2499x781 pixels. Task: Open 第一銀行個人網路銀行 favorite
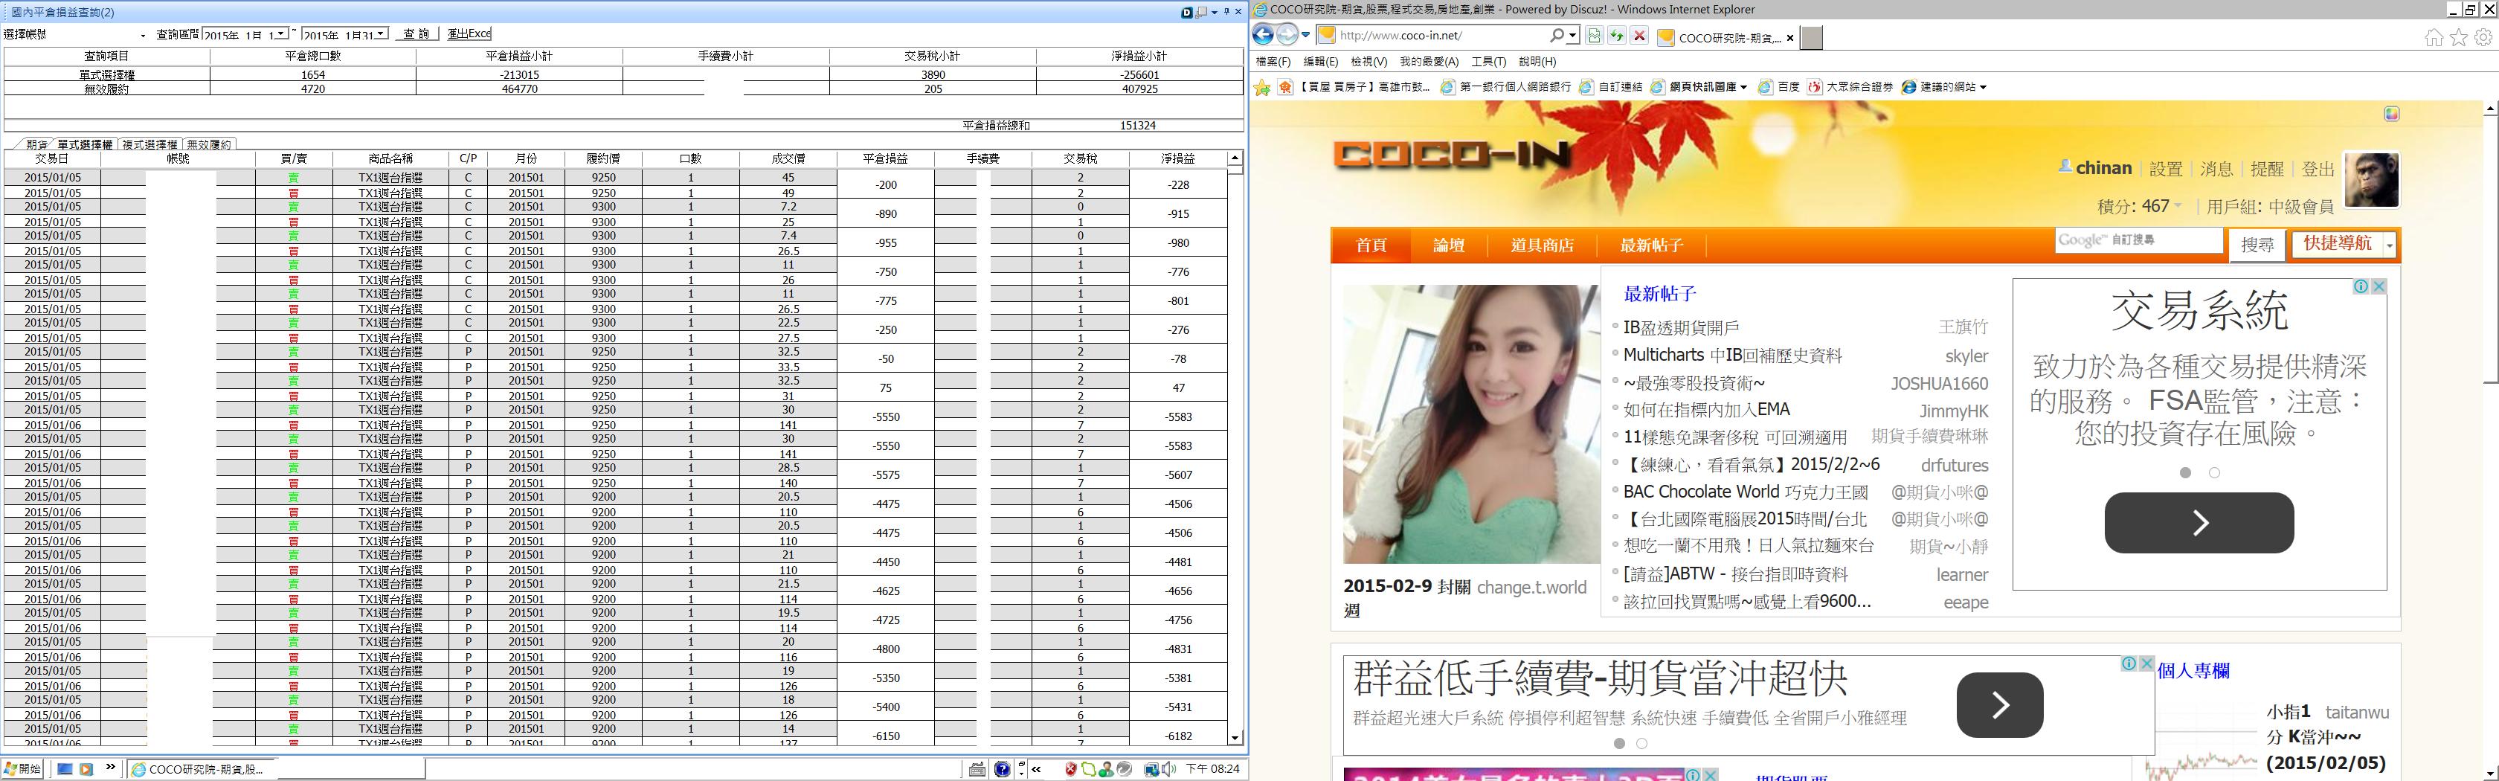tap(1505, 87)
